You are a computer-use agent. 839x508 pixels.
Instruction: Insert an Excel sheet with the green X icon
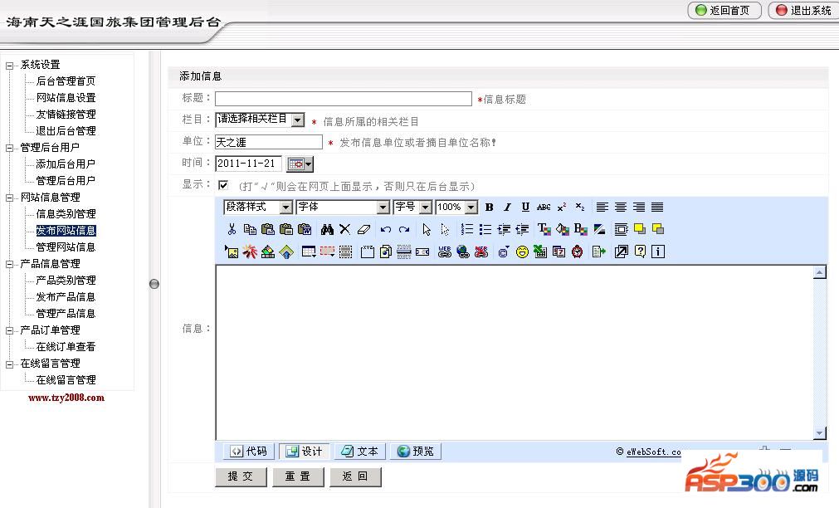click(540, 252)
